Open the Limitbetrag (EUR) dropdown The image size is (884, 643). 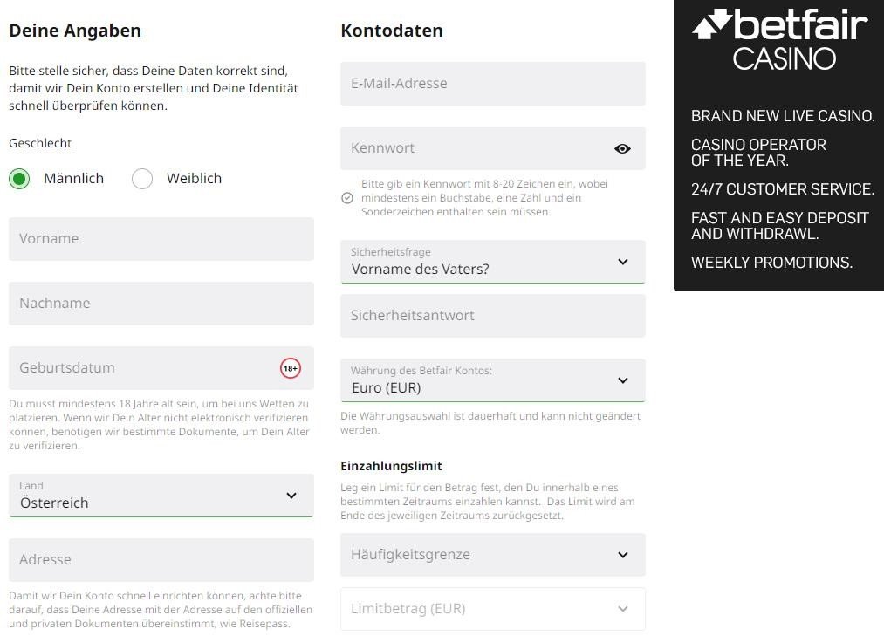click(x=493, y=609)
